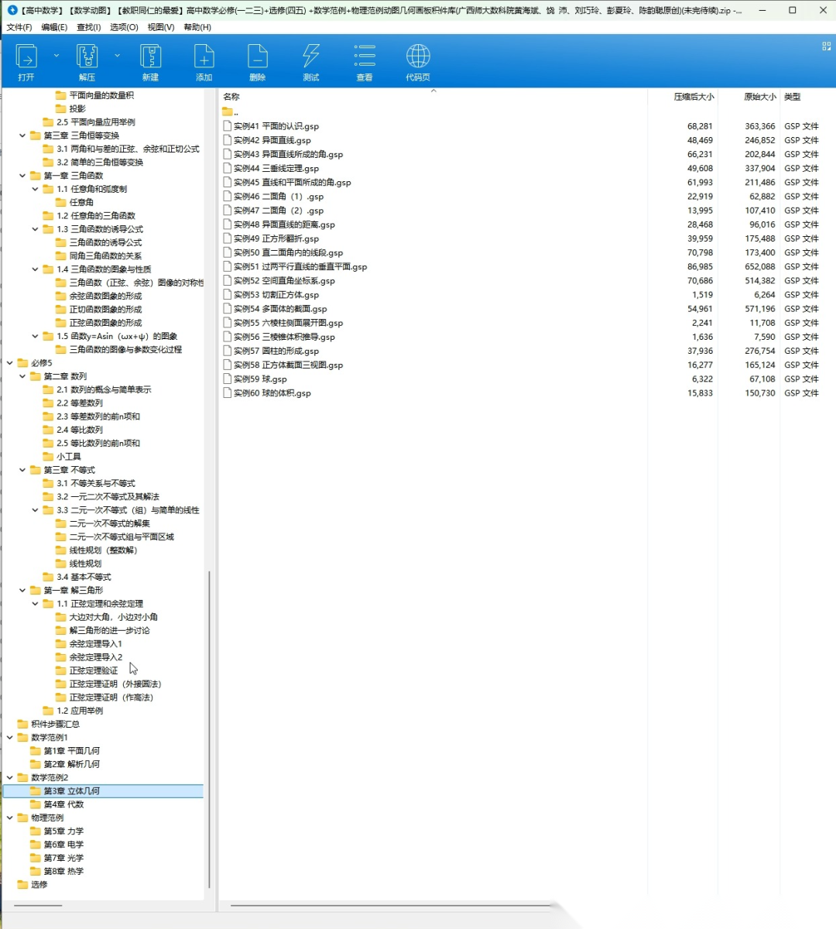Click the 打开 (Open) toolbar icon
This screenshot has width=836, height=929.
(26, 58)
